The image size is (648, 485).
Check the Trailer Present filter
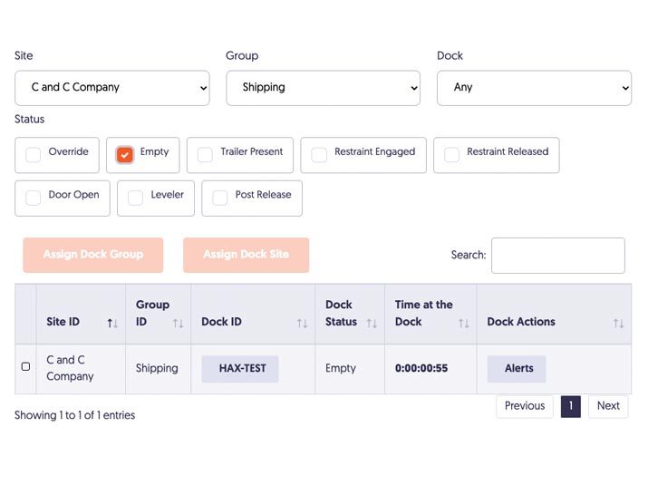tap(205, 155)
